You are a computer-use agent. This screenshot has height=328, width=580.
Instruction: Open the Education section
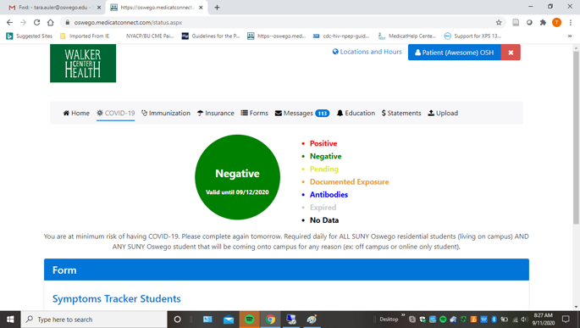356,113
